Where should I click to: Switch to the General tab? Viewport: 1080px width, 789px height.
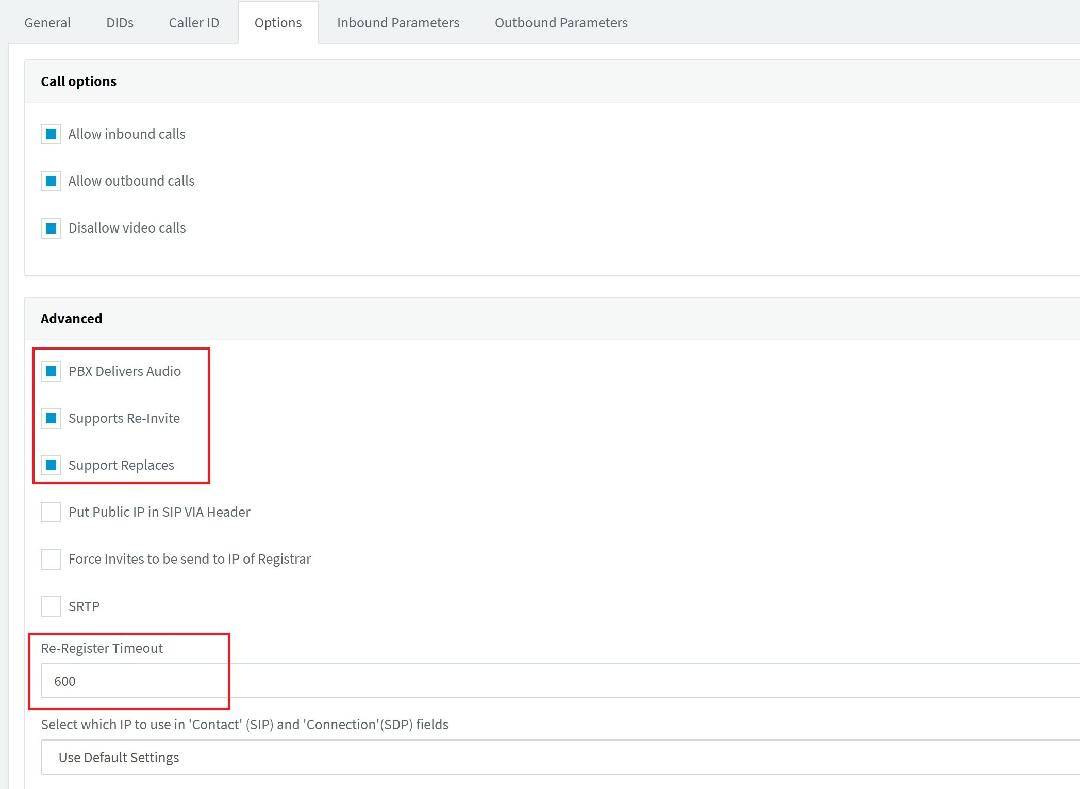coord(47,23)
